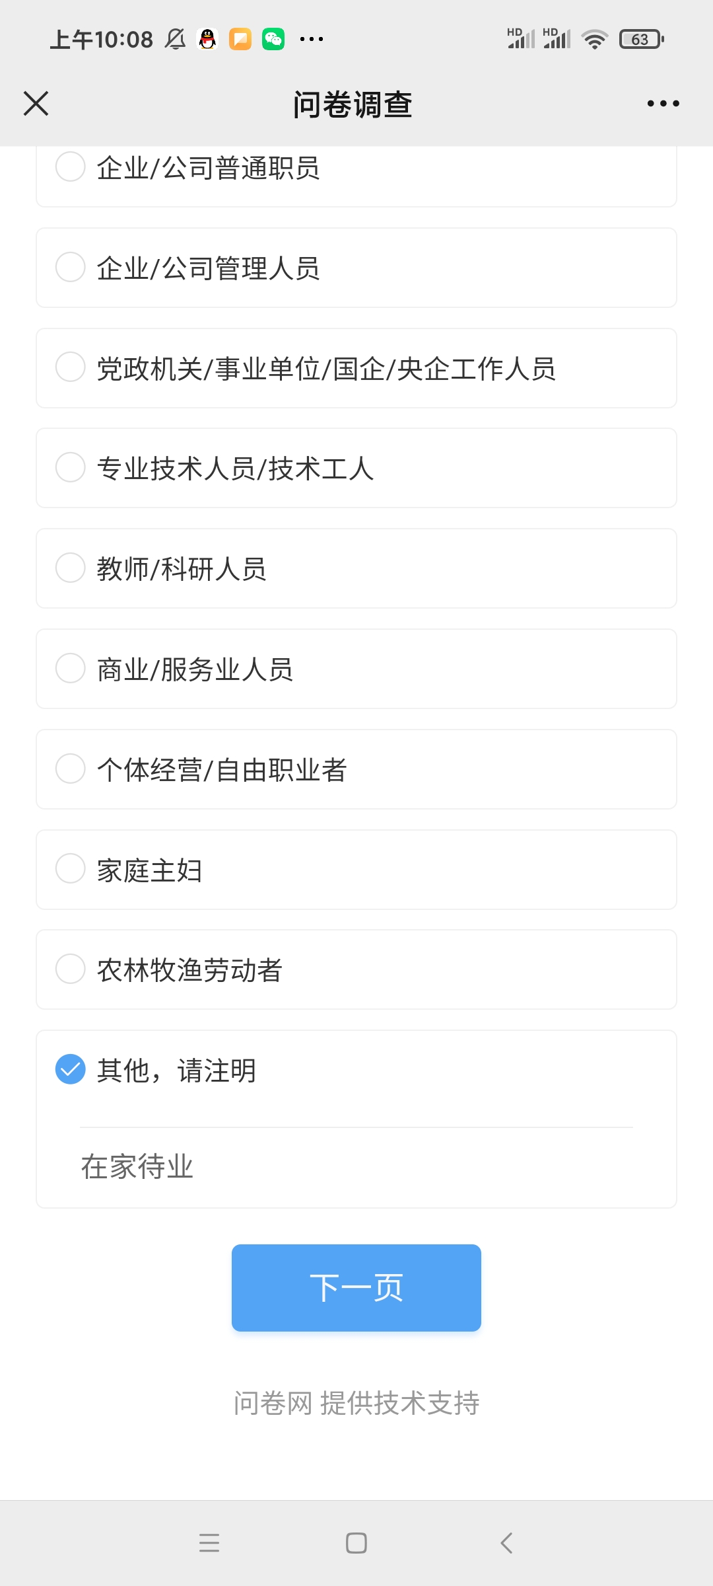Tap the battery level indicator
The image size is (713, 1586).
[640, 40]
